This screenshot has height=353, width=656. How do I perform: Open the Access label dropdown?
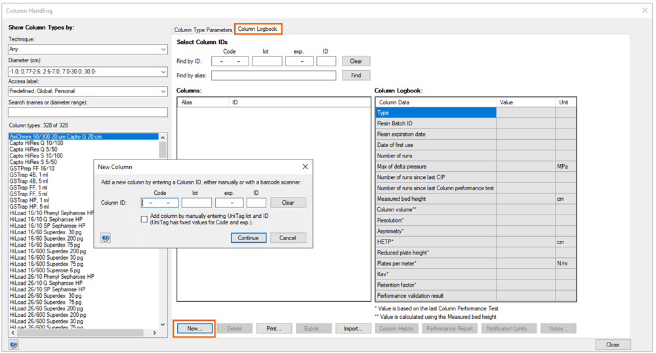(88, 91)
